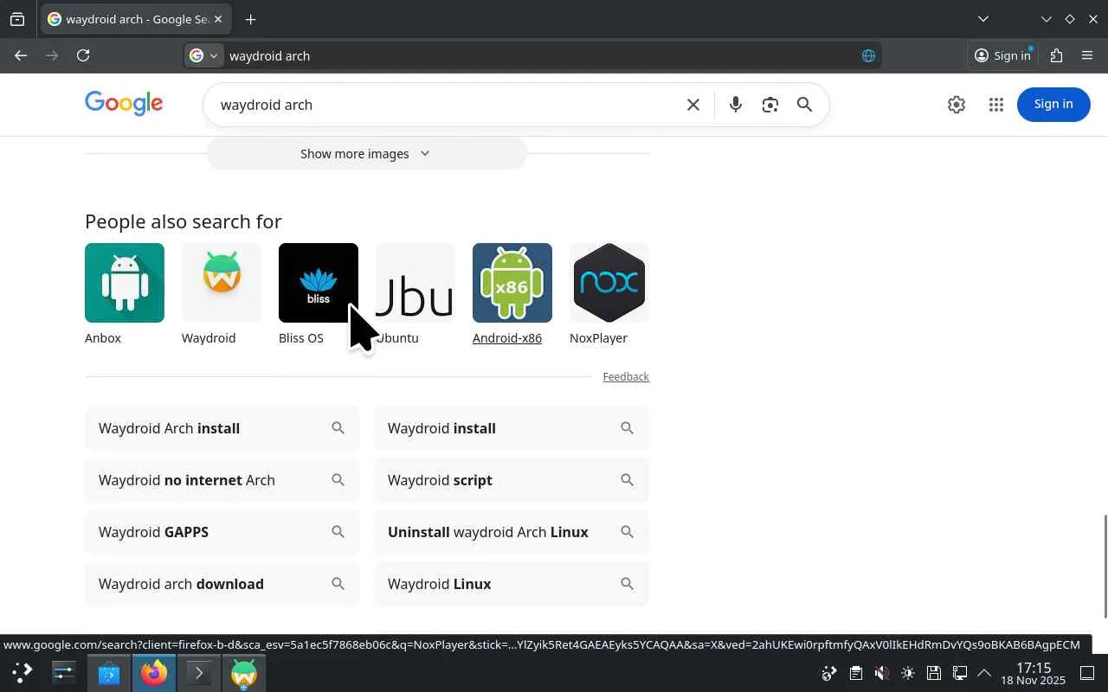Open the Waydroid install related search
Image resolution: width=1108 pixels, height=692 pixels.
click(x=512, y=428)
